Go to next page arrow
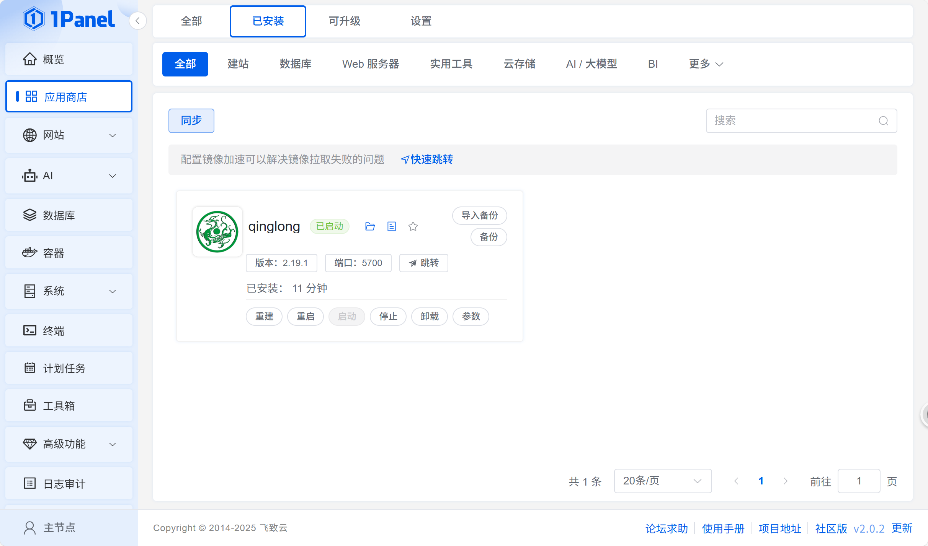Image resolution: width=928 pixels, height=546 pixels. [786, 481]
